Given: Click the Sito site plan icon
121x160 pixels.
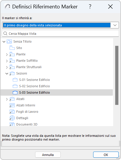Looking at the screenshot, I should 12,48.
